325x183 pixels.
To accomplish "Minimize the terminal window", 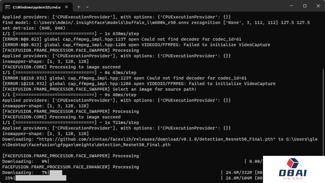I will pos(291,6).
